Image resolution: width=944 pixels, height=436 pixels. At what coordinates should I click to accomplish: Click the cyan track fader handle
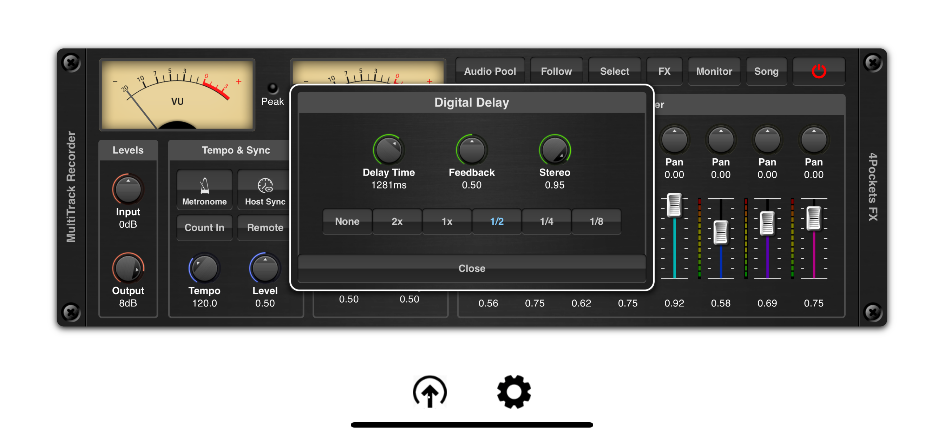point(674,205)
